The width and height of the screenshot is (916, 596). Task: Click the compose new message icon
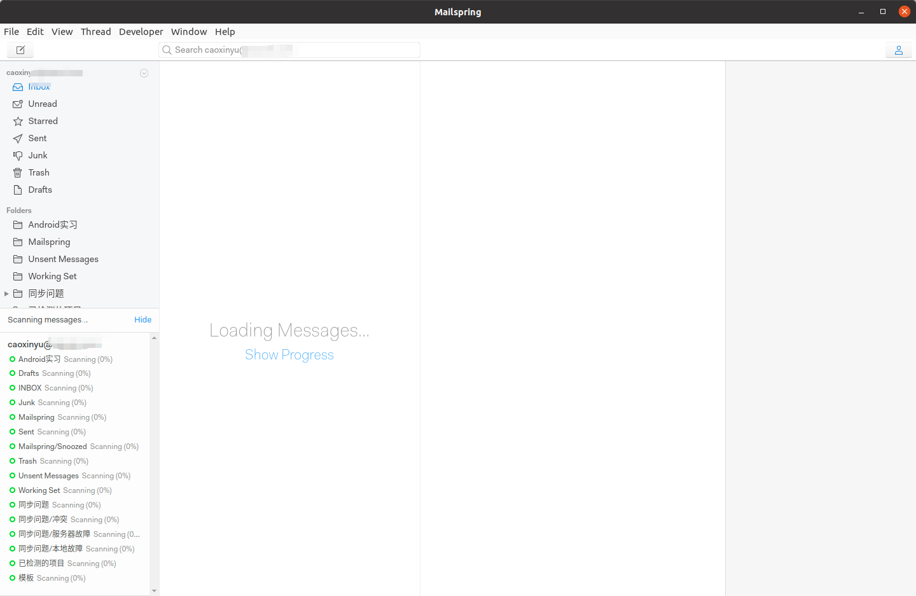[20, 50]
